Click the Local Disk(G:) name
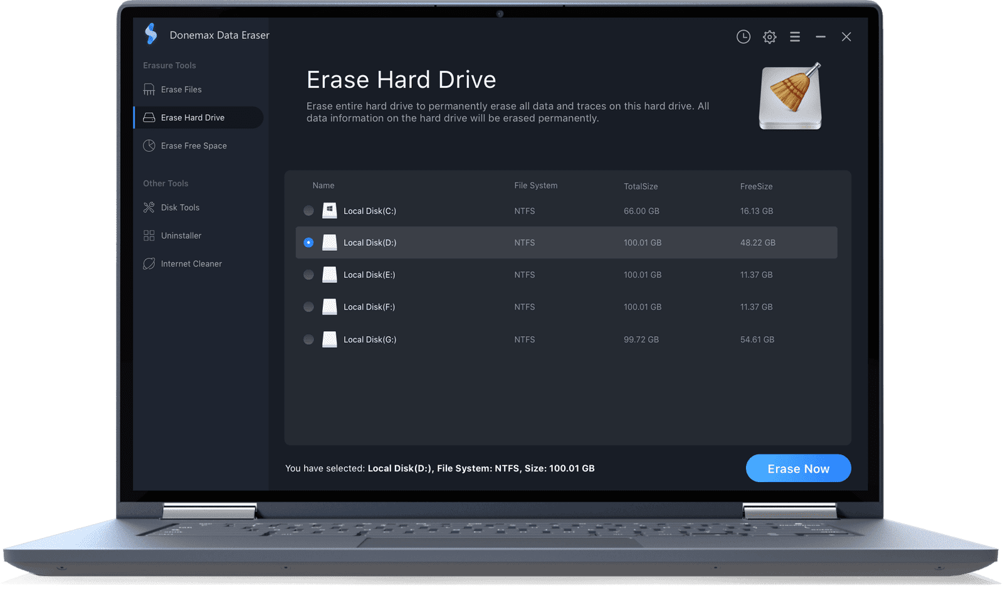Screen dimensions: 1003x595 point(370,339)
